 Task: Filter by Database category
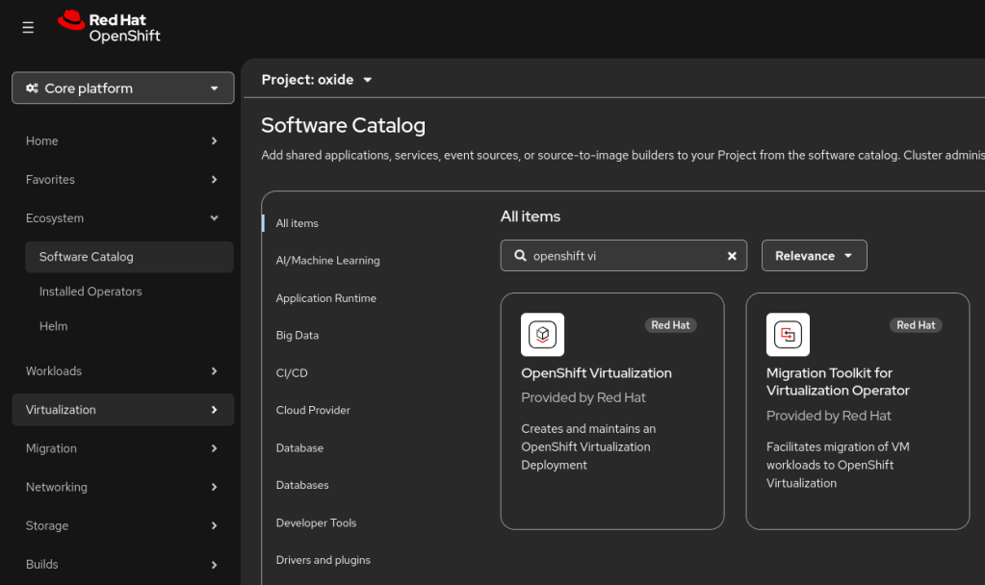pos(299,447)
